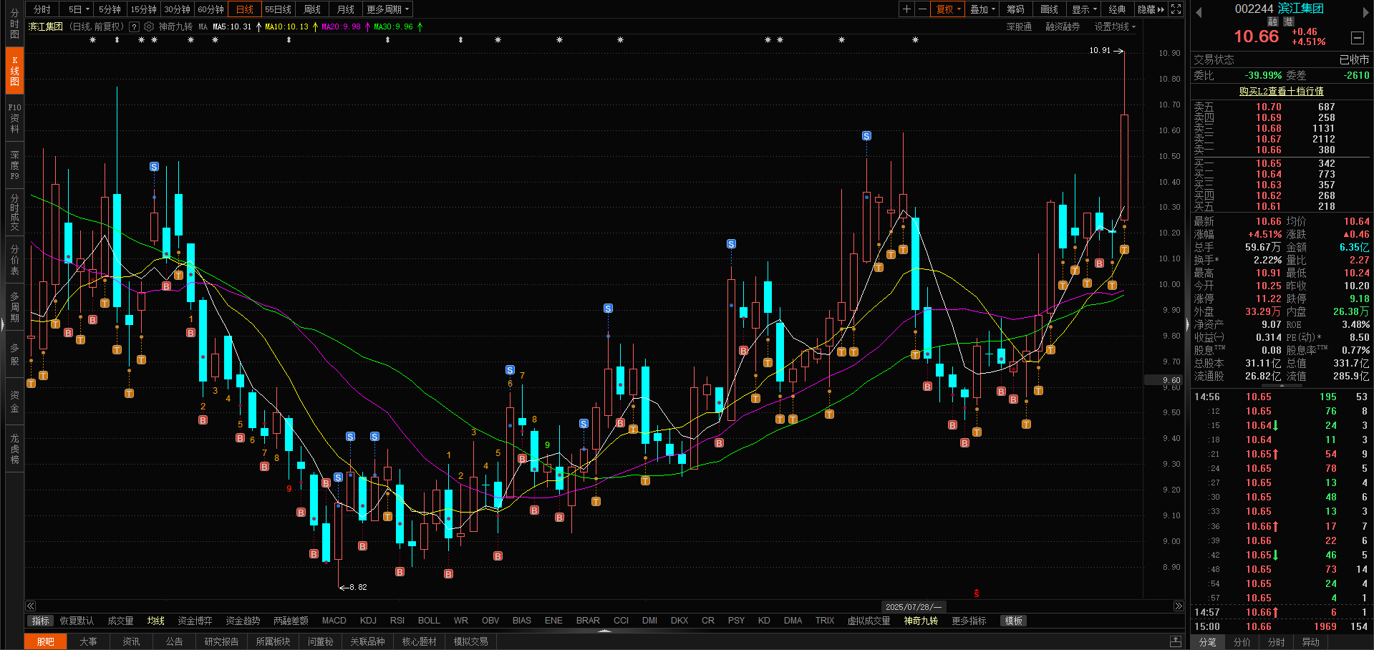Open the 筹码 chip distribution button

point(1015,9)
